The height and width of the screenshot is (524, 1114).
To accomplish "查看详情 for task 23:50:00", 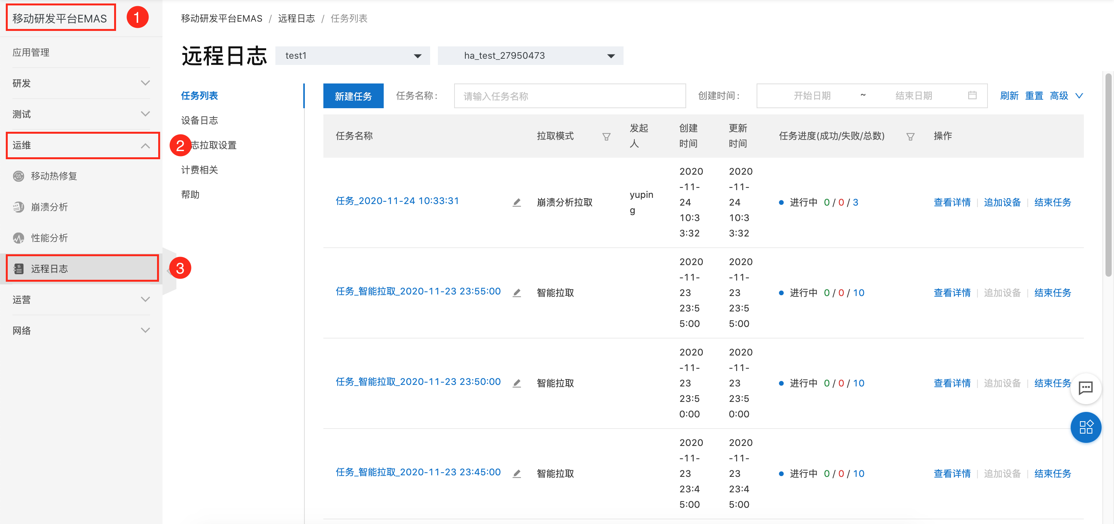I will coord(952,383).
